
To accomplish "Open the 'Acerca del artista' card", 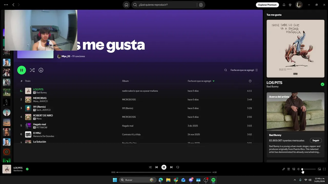I will point(295,124).
